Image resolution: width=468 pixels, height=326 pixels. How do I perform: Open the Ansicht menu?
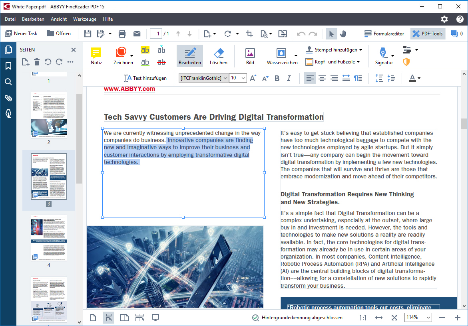click(x=59, y=19)
